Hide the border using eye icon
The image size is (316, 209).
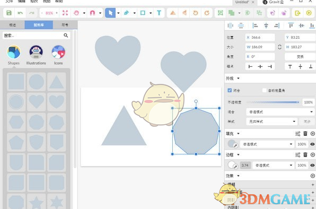click(x=312, y=166)
